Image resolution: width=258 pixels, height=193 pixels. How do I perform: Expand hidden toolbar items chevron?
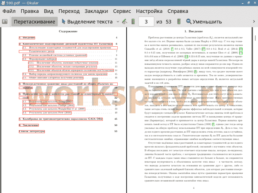(x=254, y=22)
